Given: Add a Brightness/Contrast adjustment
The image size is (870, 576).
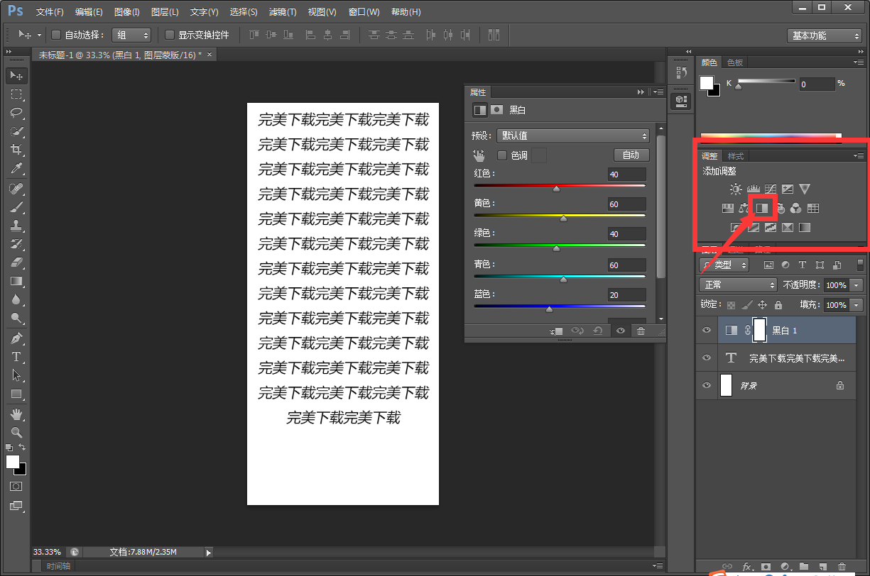Looking at the screenshot, I should pyautogui.click(x=735, y=189).
